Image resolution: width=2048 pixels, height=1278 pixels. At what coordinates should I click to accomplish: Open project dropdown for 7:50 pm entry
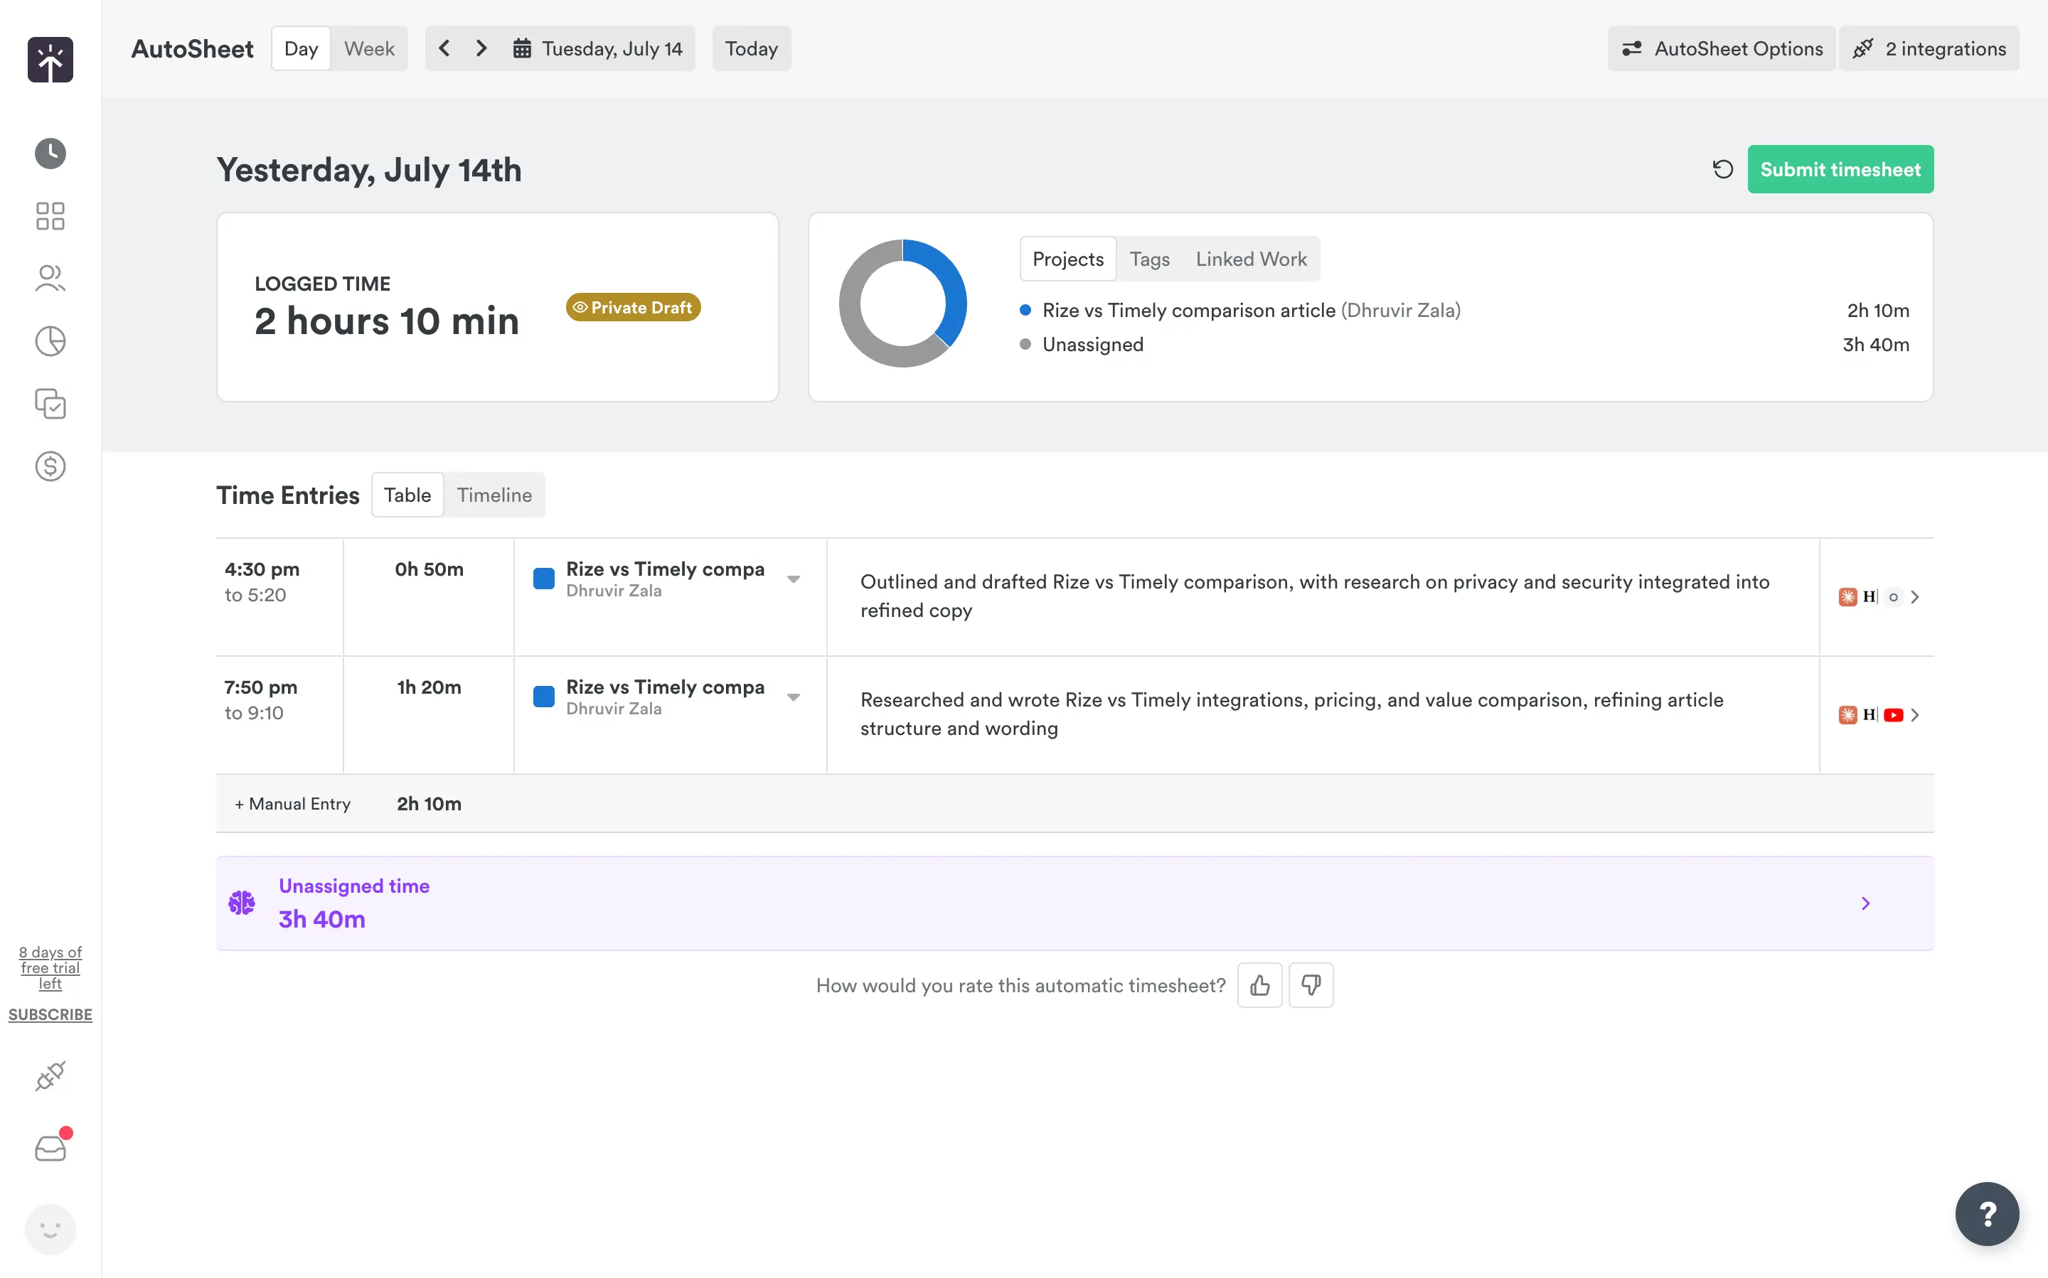(793, 697)
